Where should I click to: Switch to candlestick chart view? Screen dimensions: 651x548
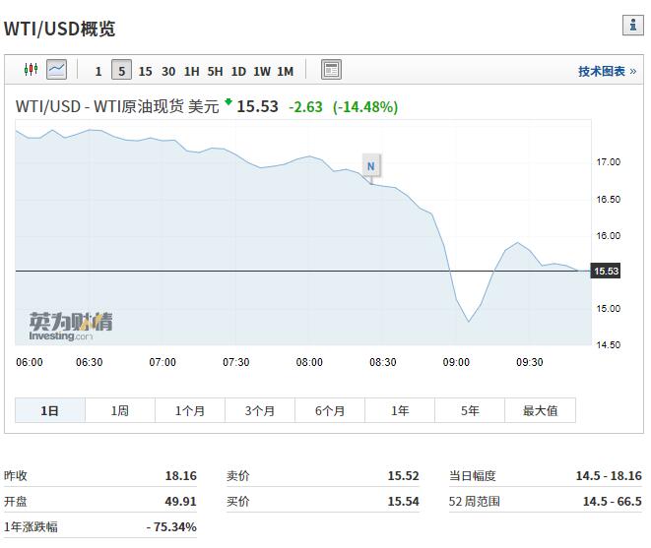[30, 70]
